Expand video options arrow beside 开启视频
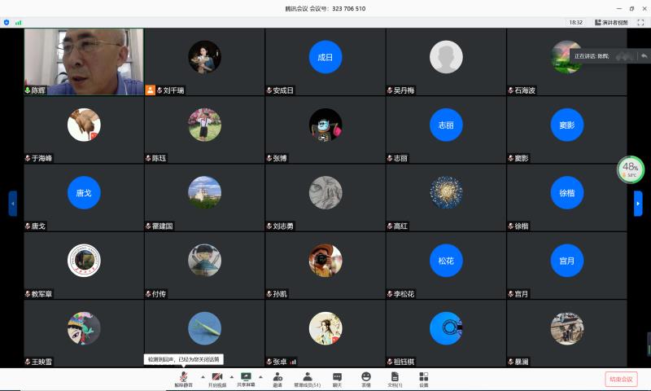Viewport: 651px width, 391px height. 231,377
